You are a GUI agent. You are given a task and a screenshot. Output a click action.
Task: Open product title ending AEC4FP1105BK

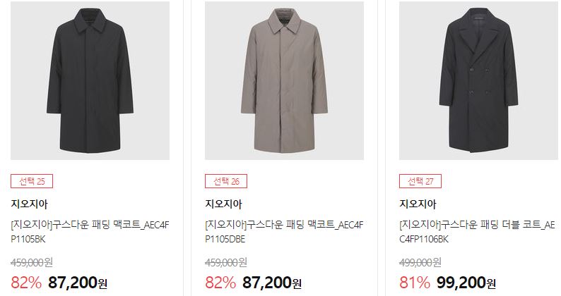[x=90, y=232]
